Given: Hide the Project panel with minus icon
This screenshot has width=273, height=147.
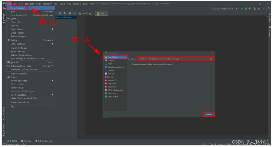Looking at the screenshot, I should (74, 13).
